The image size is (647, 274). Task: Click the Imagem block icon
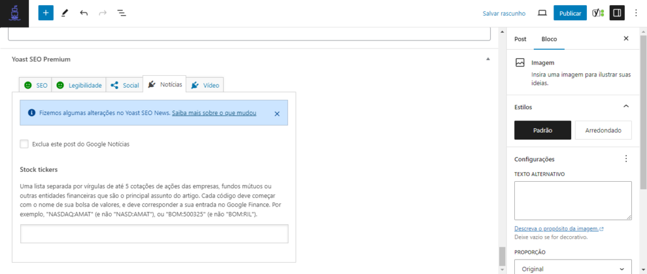tap(520, 63)
